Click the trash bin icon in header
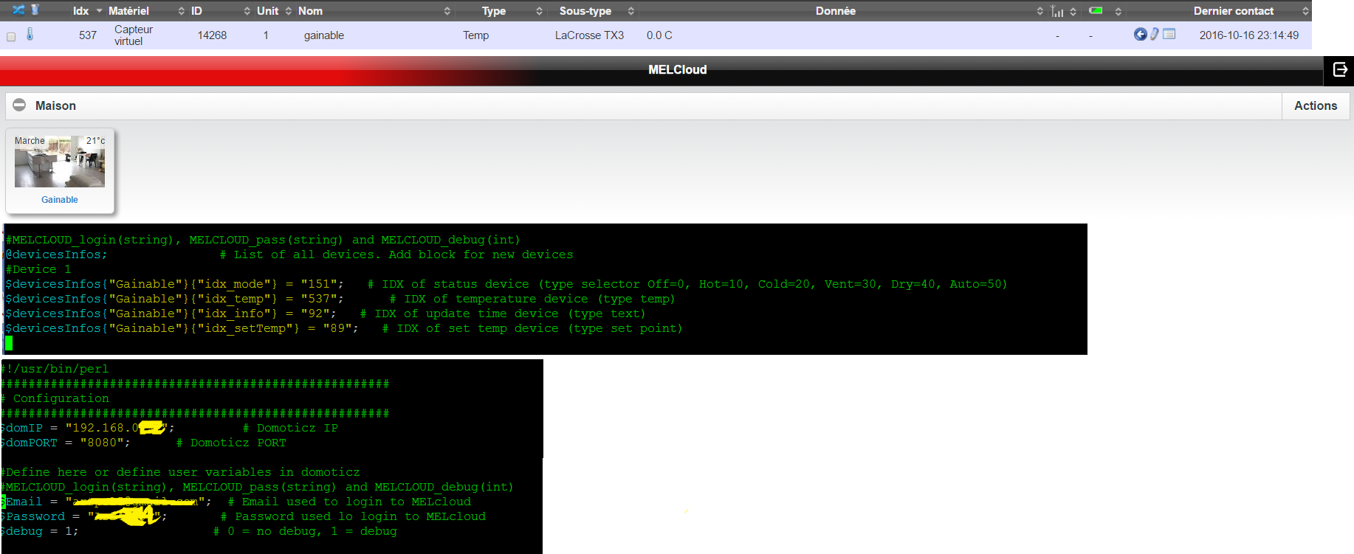 point(35,10)
